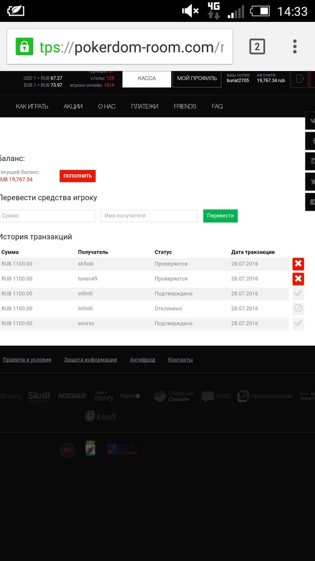Cancel the skfloki transfer with red X
315x561 pixels.
coord(298,264)
